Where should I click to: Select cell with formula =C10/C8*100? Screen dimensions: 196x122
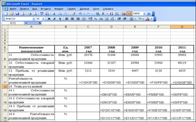(x=88, y=80)
